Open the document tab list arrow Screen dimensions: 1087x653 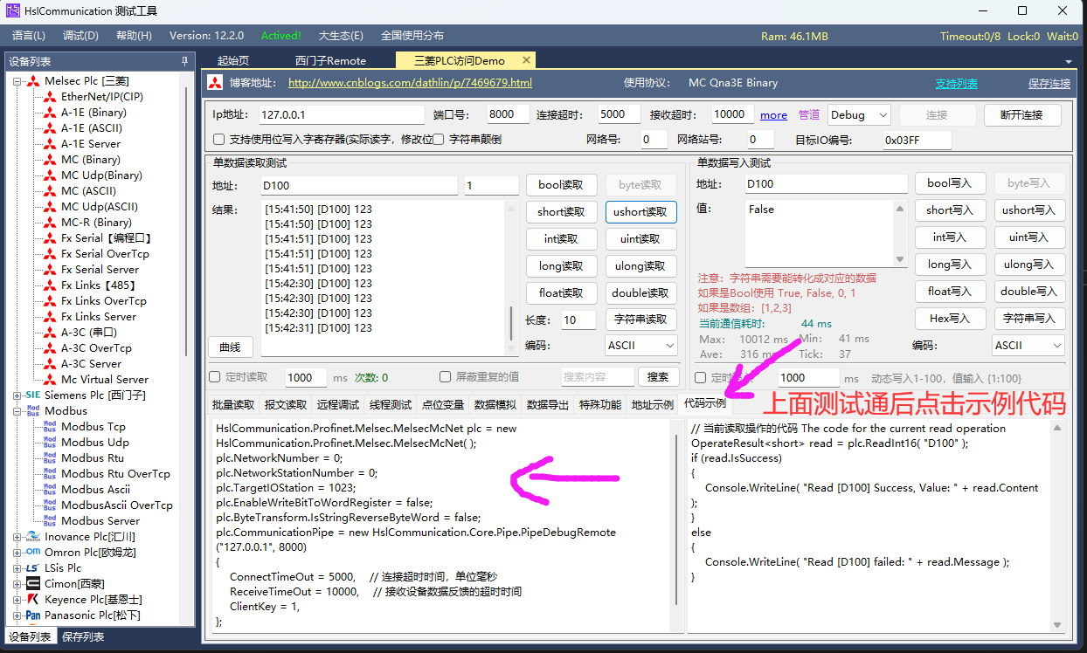point(1068,62)
